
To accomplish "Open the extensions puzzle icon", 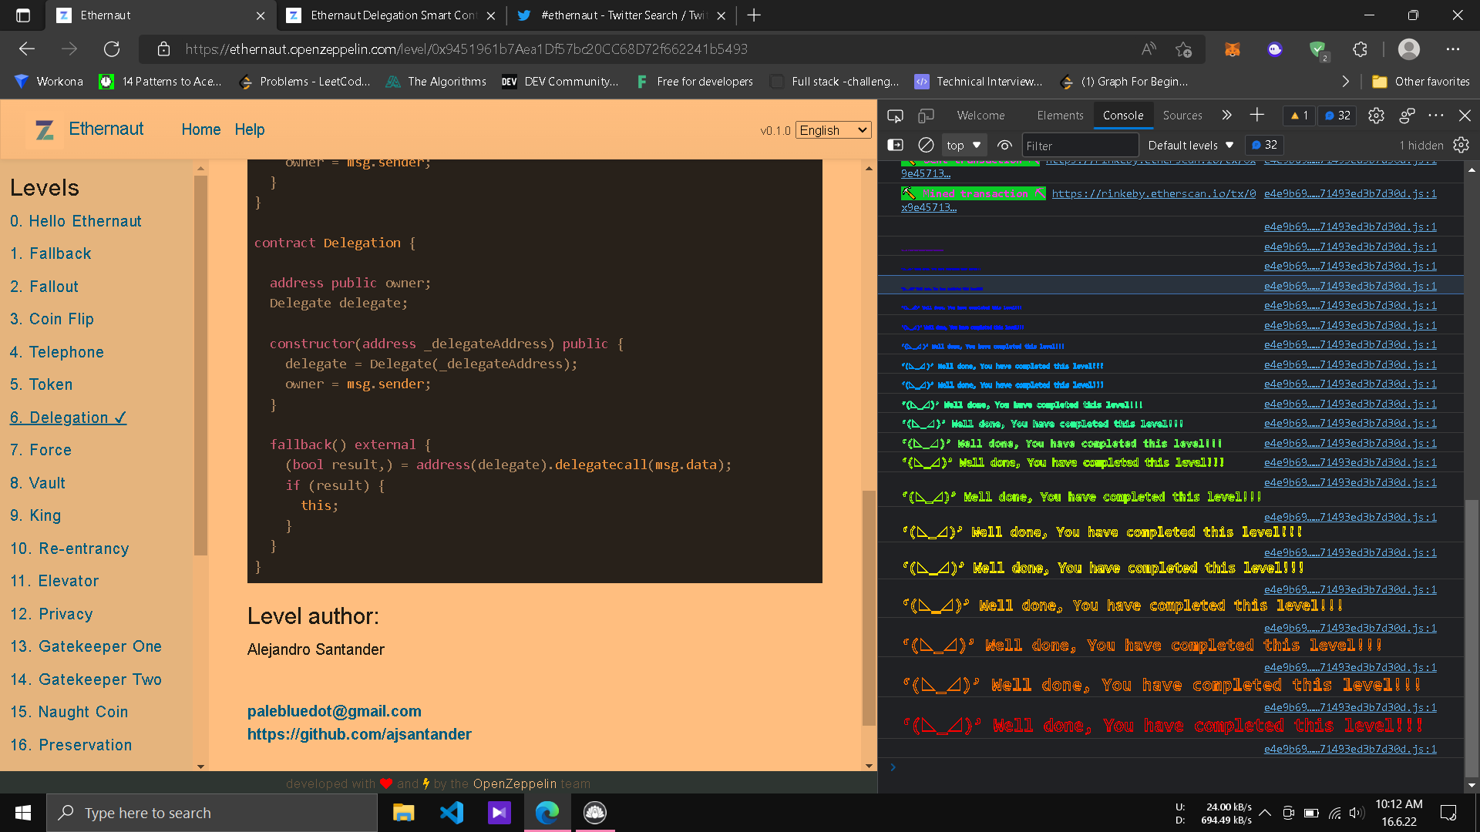I will tap(1360, 49).
